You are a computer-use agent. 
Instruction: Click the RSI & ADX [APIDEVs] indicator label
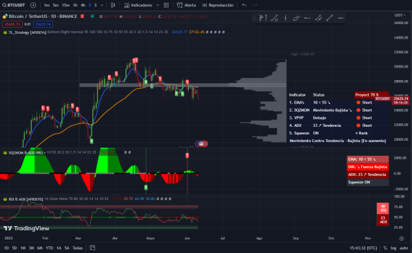click(25, 199)
